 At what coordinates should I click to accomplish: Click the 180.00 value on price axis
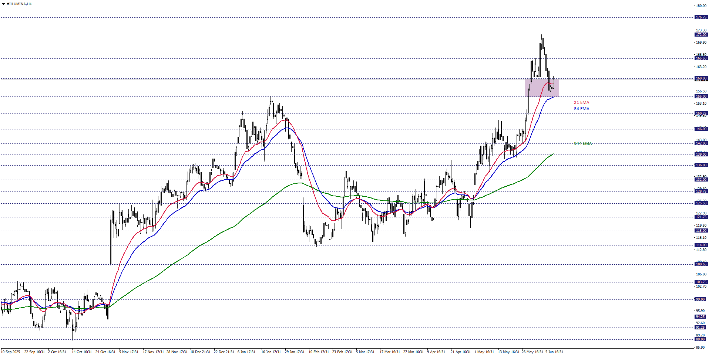[x=701, y=6]
